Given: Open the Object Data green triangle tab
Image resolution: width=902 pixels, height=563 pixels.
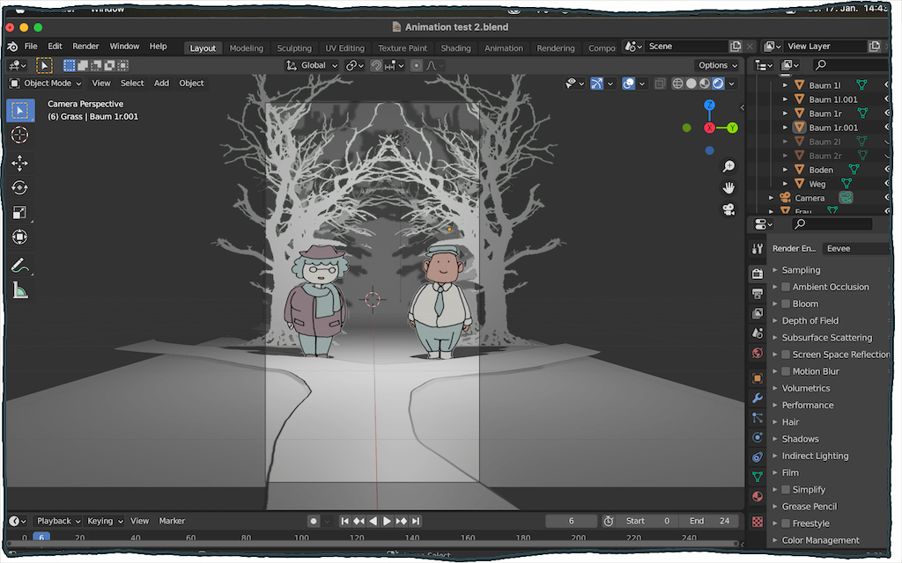Looking at the screenshot, I should 758,477.
